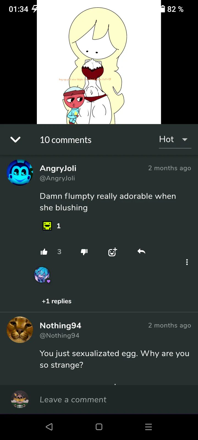Open the Nothing94 username link
198x440 pixels.
point(61,326)
